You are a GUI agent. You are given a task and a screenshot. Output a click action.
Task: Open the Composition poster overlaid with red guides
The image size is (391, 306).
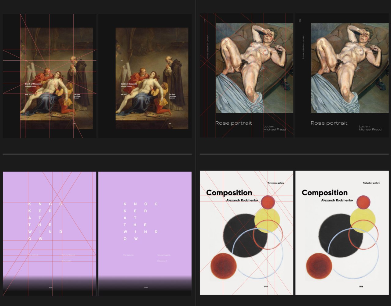coord(247,233)
